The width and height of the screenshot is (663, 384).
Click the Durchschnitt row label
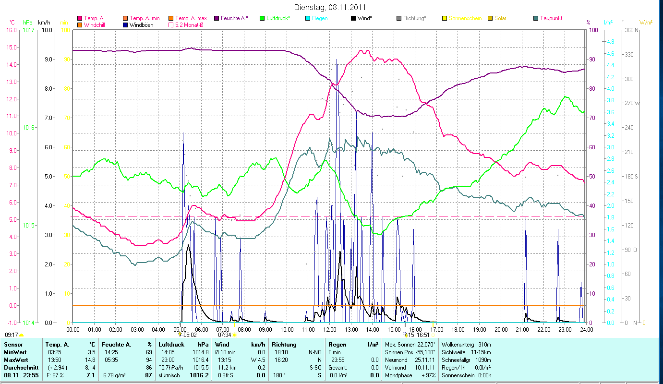coord(20,368)
